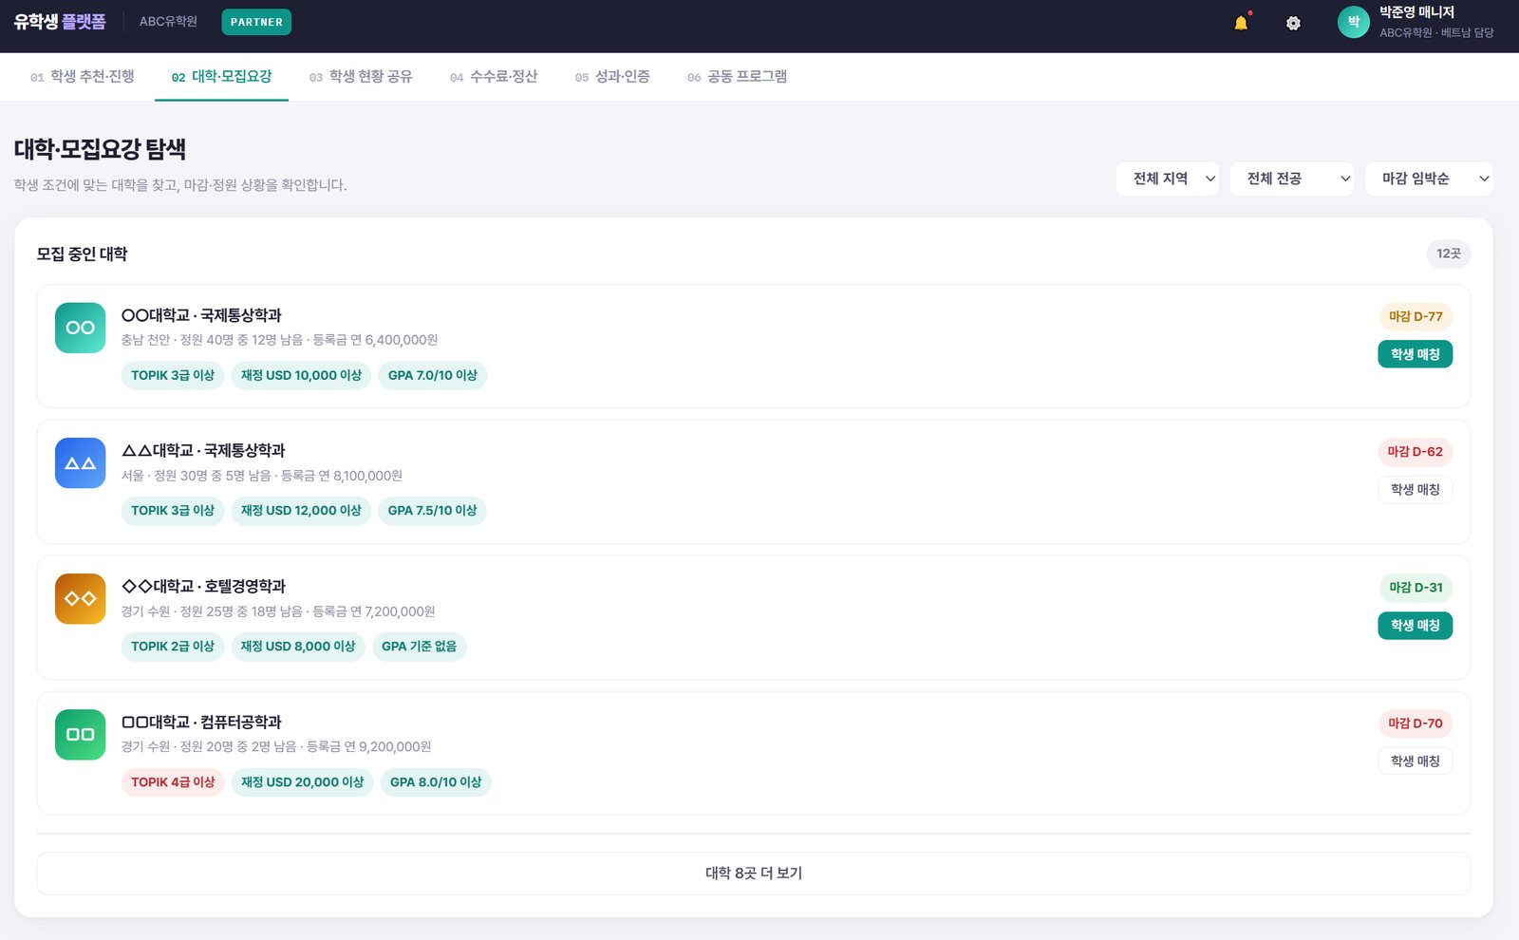The height and width of the screenshot is (940, 1519).
Task: Click GPA 8.0/10 이상 tag
Action: [x=436, y=782]
